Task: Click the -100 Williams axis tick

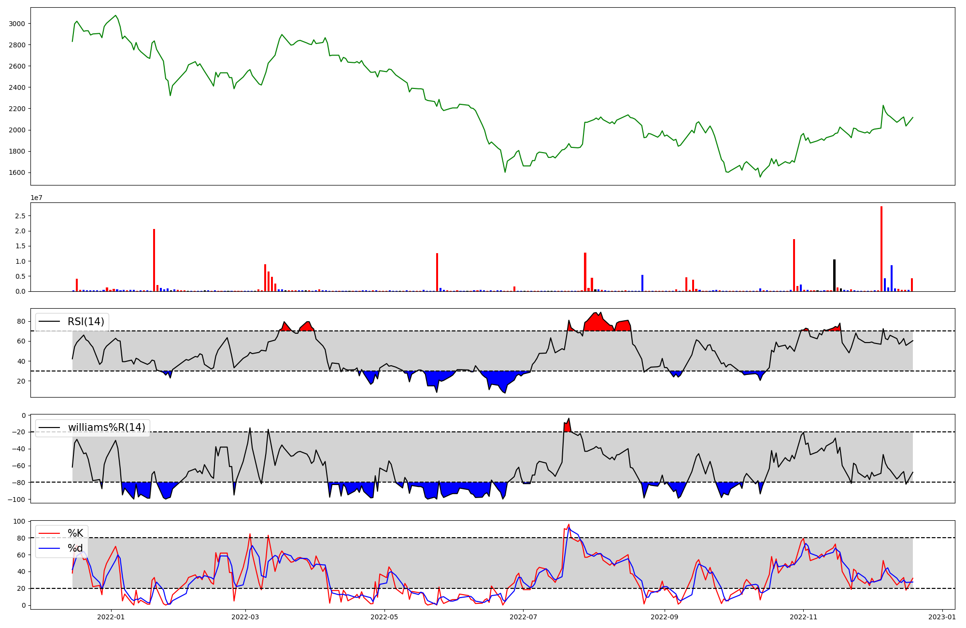Action: point(17,499)
